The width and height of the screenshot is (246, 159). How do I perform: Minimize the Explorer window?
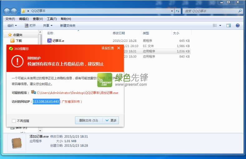tap(222, 2)
